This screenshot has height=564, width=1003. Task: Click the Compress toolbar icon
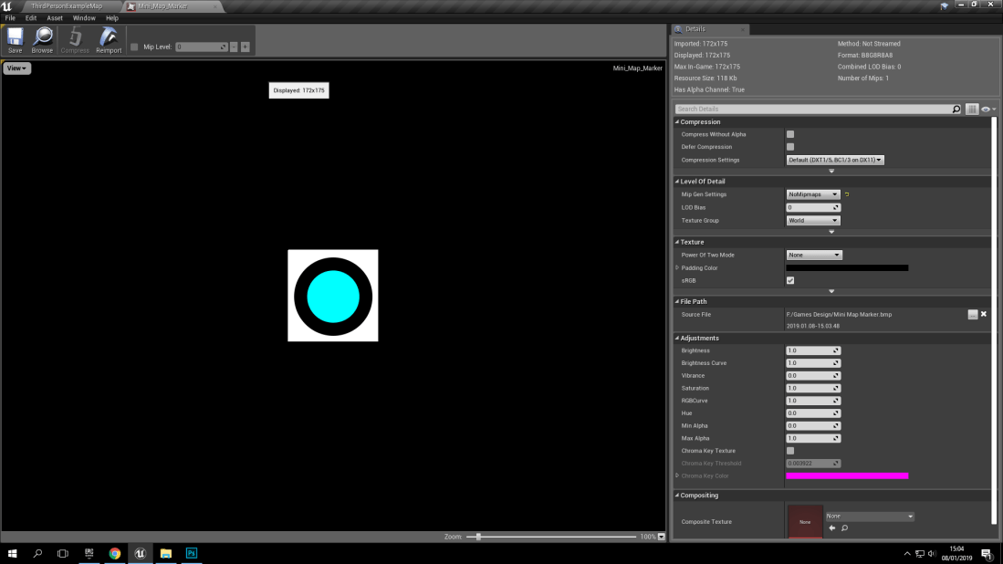click(74, 39)
